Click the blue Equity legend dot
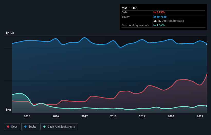This screenshot has width=211, height=135. (x=25, y=127)
